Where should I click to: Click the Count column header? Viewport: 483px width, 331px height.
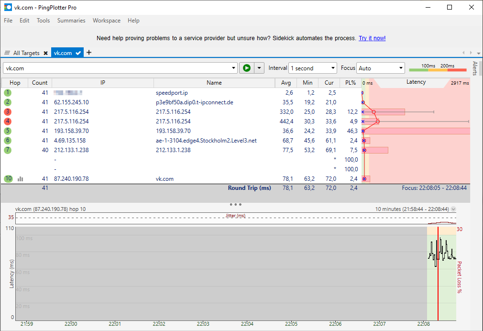pos(40,83)
